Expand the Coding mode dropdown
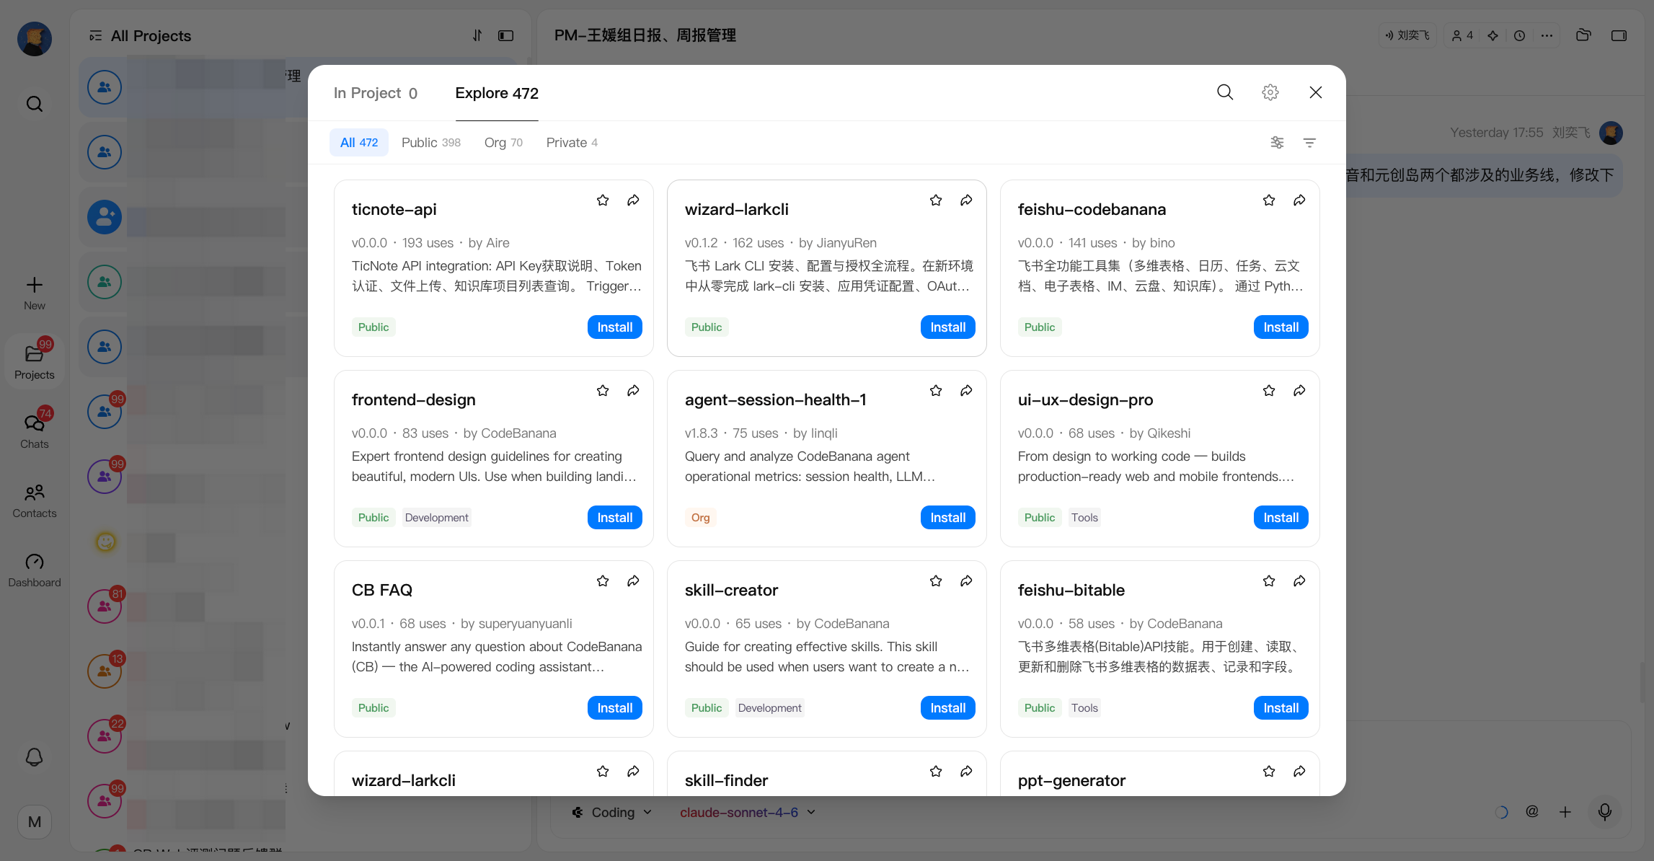1654x861 pixels. tap(612, 813)
